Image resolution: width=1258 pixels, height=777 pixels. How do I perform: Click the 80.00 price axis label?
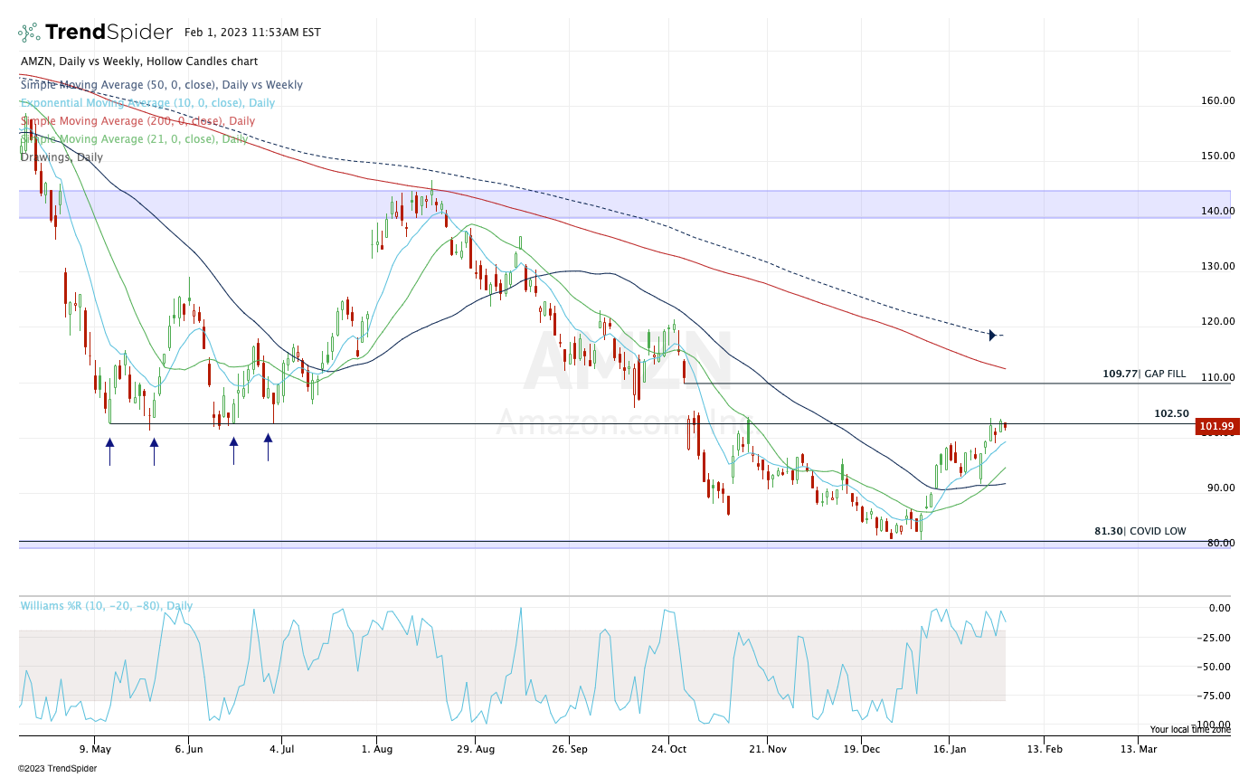click(1219, 543)
